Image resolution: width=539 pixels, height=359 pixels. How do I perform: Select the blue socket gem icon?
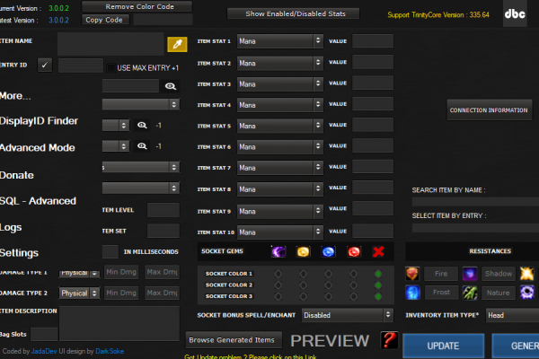(328, 252)
